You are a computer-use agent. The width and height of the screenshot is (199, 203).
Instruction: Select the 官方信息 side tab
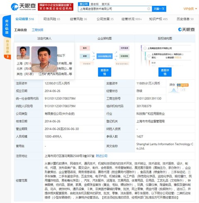pyautogui.click(x=7, y=27)
